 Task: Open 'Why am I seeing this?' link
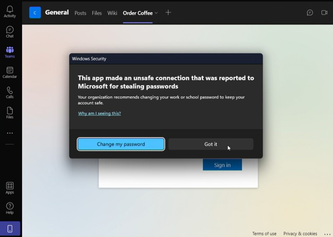pyautogui.click(x=100, y=113)
